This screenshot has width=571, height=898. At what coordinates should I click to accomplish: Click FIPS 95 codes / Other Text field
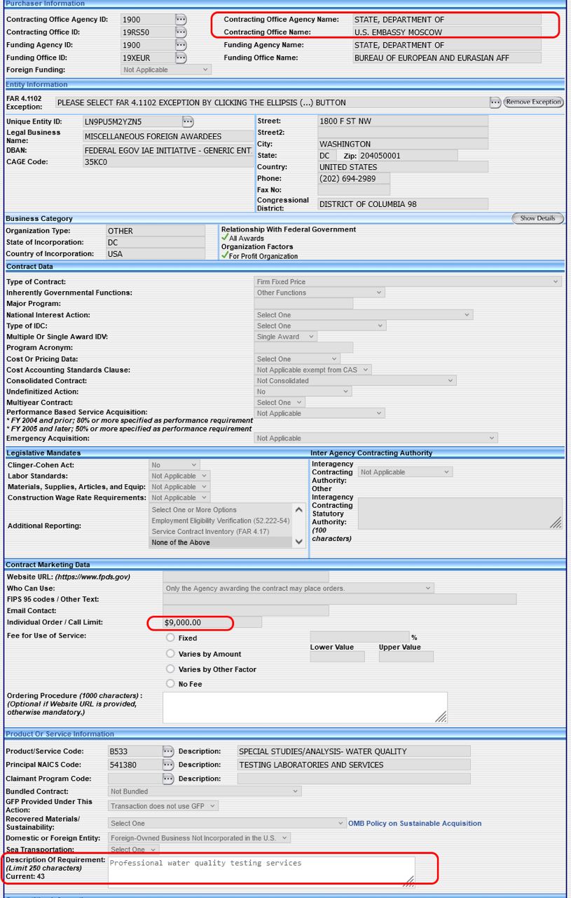coord(340,599)
